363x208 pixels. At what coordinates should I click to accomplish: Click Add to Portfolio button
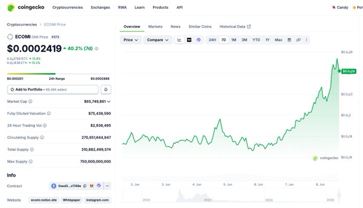tap(53, 90)
